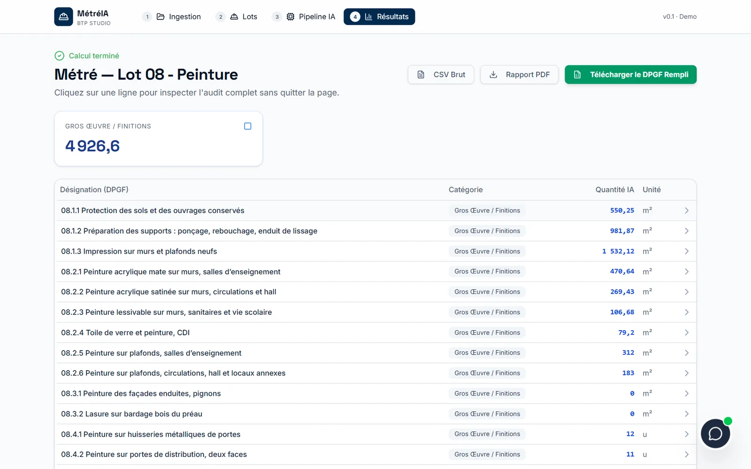Viewport: 751px width, 469px height.
Task: Click category tag on row 08.4.1
Action: (x=487, y=434)
